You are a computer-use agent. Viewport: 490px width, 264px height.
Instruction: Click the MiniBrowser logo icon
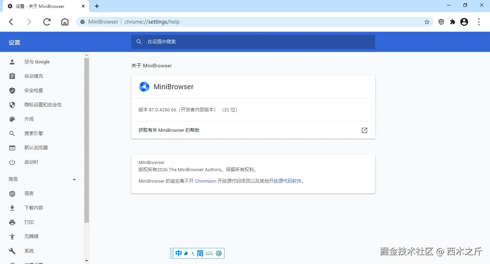point(144,87)
